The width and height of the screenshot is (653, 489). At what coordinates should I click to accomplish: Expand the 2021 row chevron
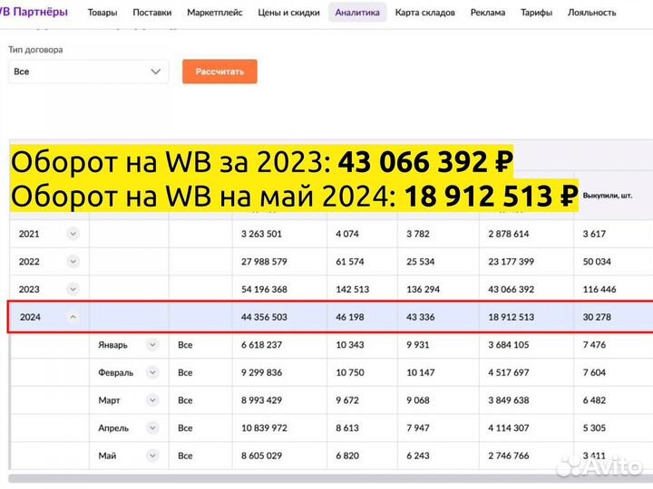pos(73,234)
